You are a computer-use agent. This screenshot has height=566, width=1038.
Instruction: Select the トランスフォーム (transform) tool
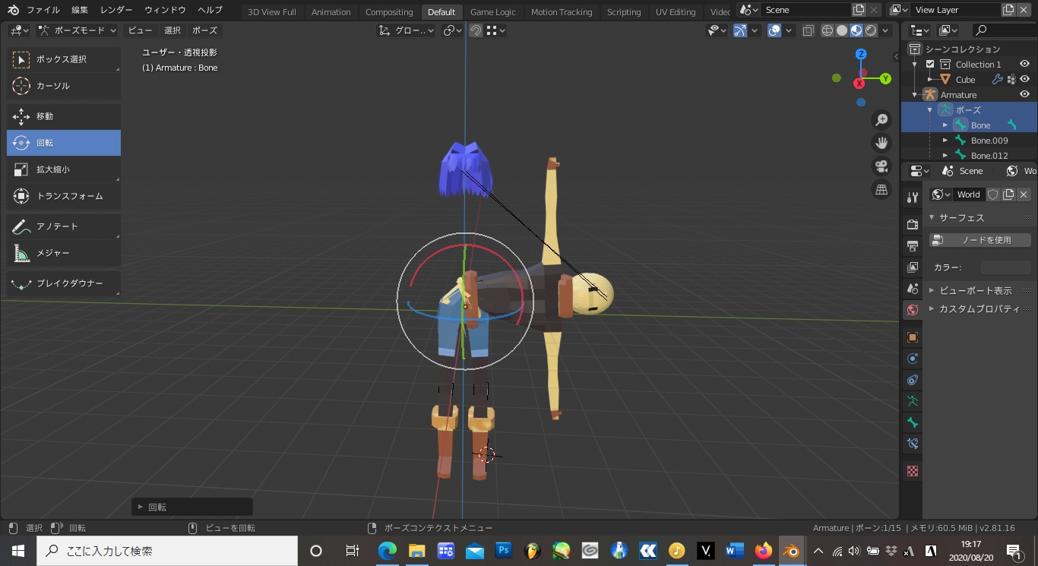(x=64, y=196)
